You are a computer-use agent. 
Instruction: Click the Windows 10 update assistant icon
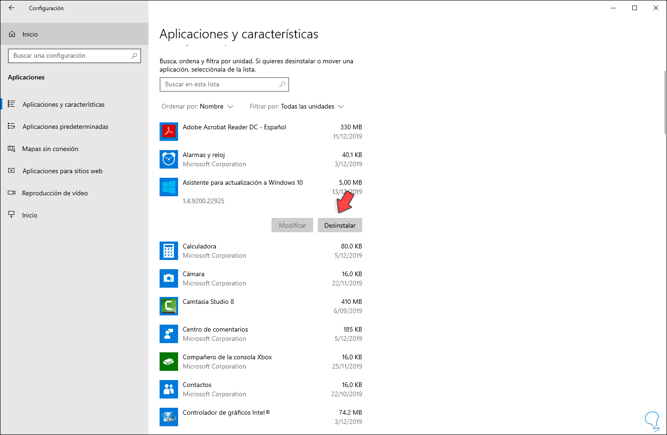pos(169,187)
